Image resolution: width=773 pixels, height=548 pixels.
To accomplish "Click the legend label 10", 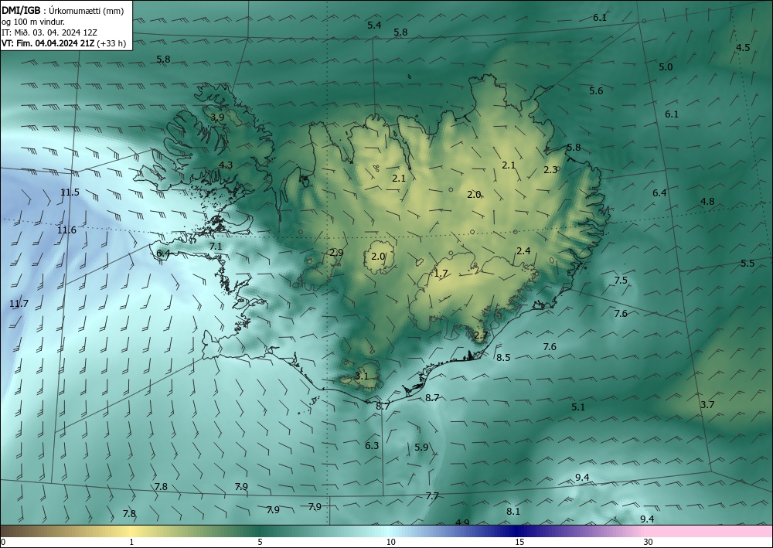I will (x=391, y=542).
